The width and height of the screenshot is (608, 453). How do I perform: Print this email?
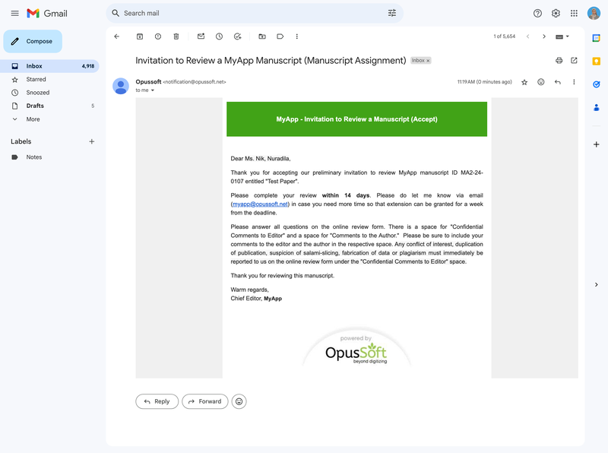559,61
